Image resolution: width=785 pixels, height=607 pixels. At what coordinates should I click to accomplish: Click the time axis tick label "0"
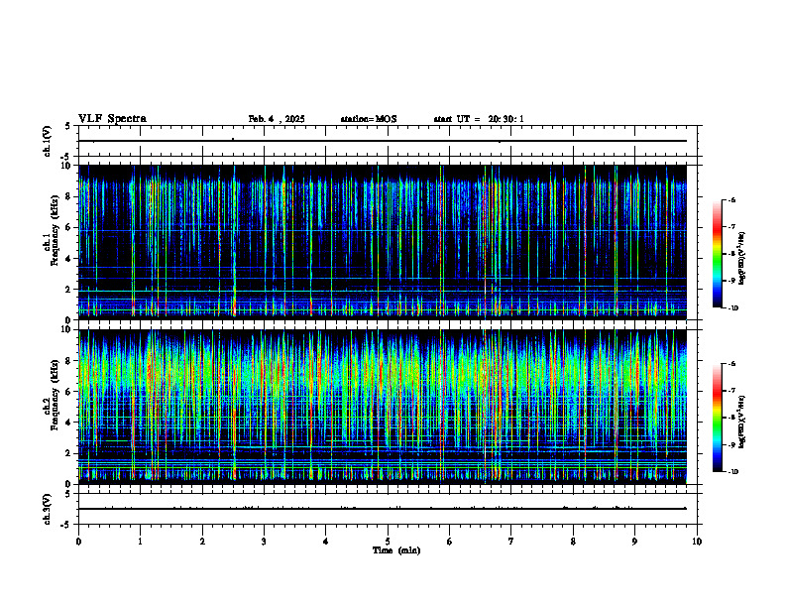[x=78, y=542]
